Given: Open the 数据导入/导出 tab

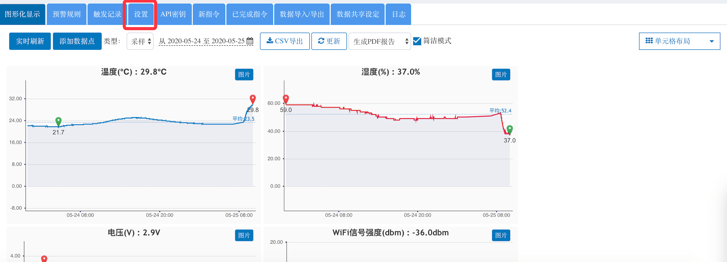Looking at the screenshot, I should click(302, 14).
